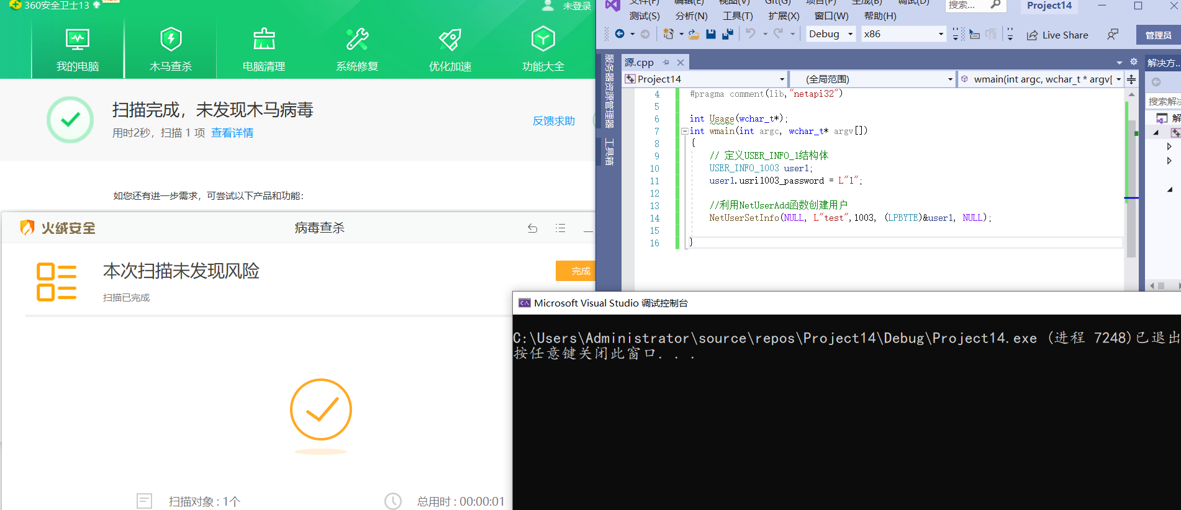Open the 工具(T) menu
Viewport: 1181px width, 510px height.
click(x=738, y=16)
